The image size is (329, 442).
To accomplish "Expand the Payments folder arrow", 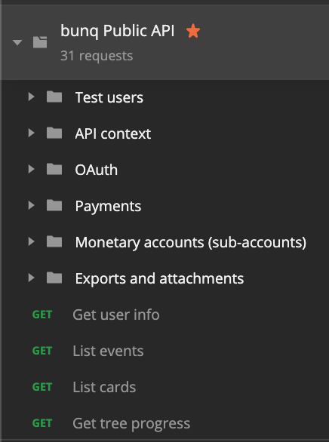I will [x=31, y=205].
